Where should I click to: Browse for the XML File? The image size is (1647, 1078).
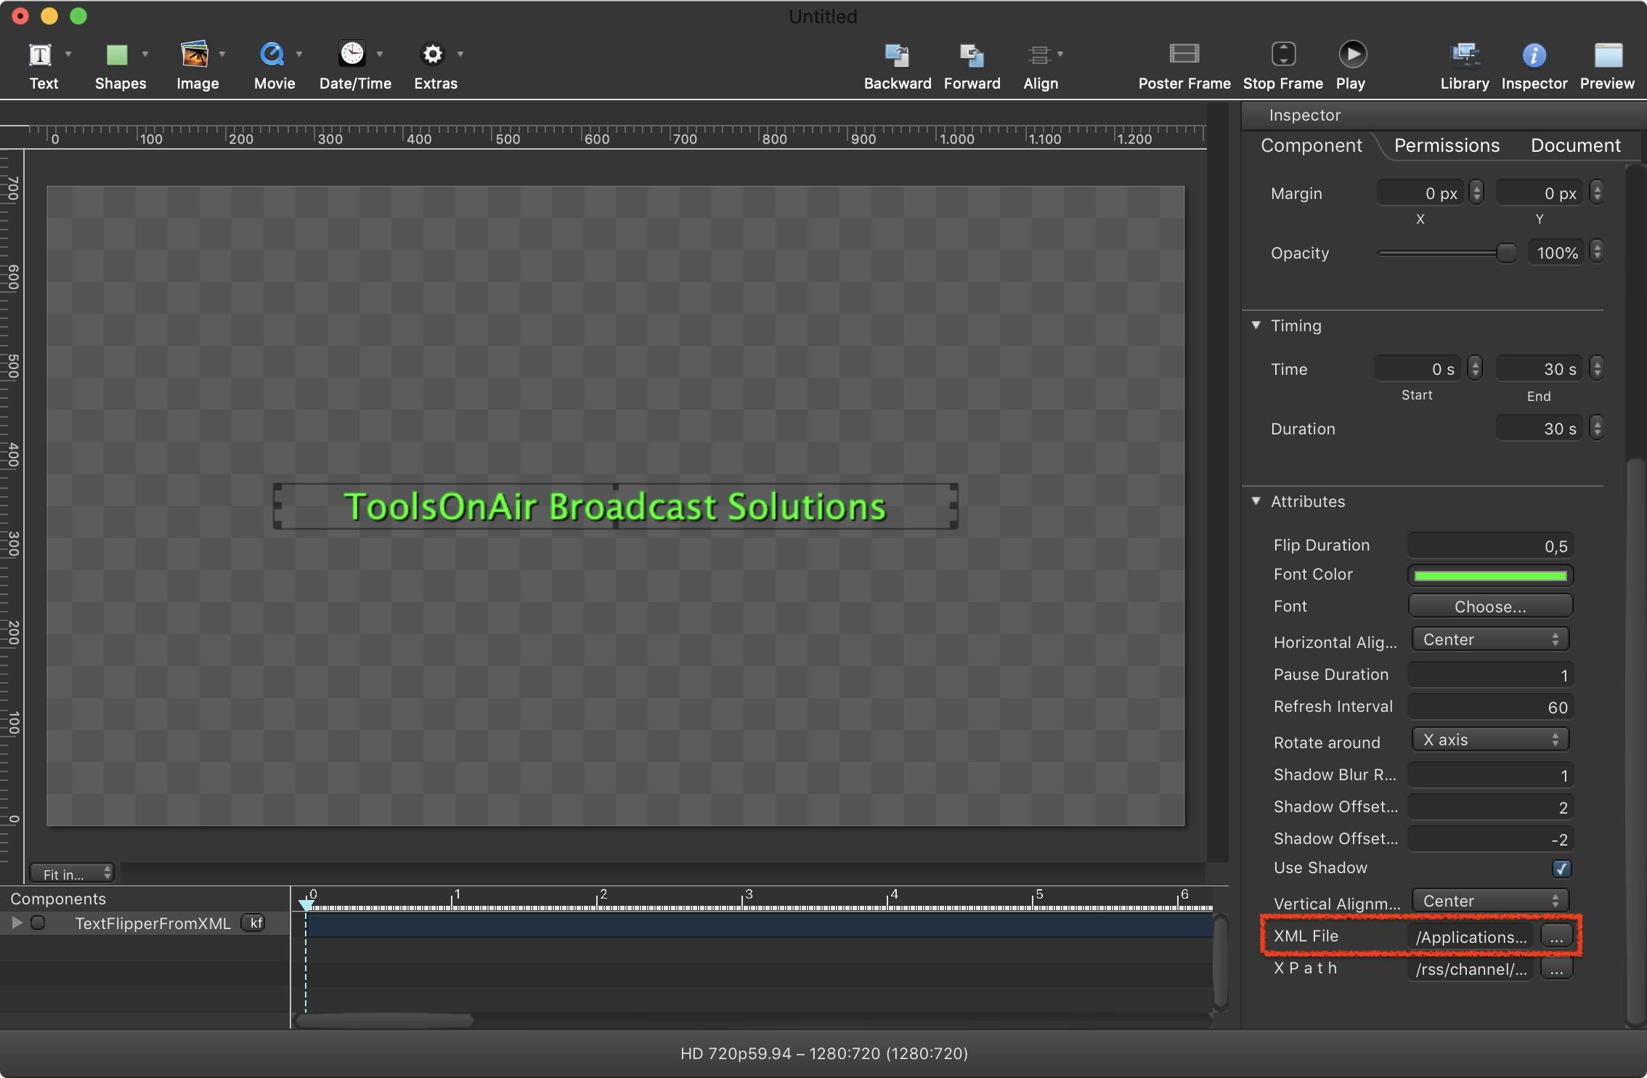pos(1556,936)
